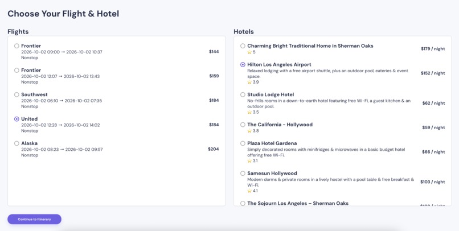Screen dimensions: 459x231
Task: Click the $103 / night Samesun price
Action: point(433,182)
